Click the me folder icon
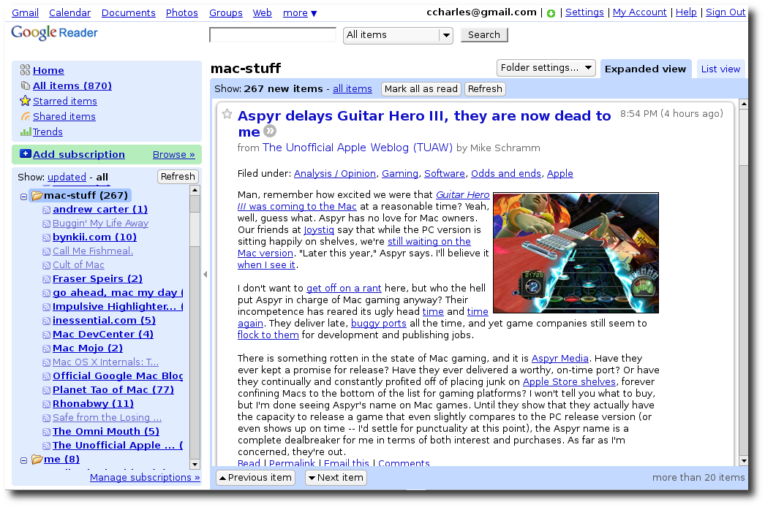 37,460
